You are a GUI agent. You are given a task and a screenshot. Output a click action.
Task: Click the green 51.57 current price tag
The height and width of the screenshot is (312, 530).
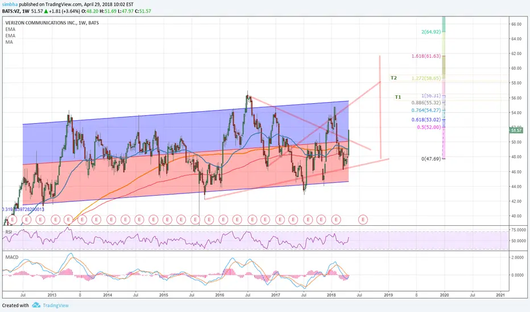click(516, 130)
